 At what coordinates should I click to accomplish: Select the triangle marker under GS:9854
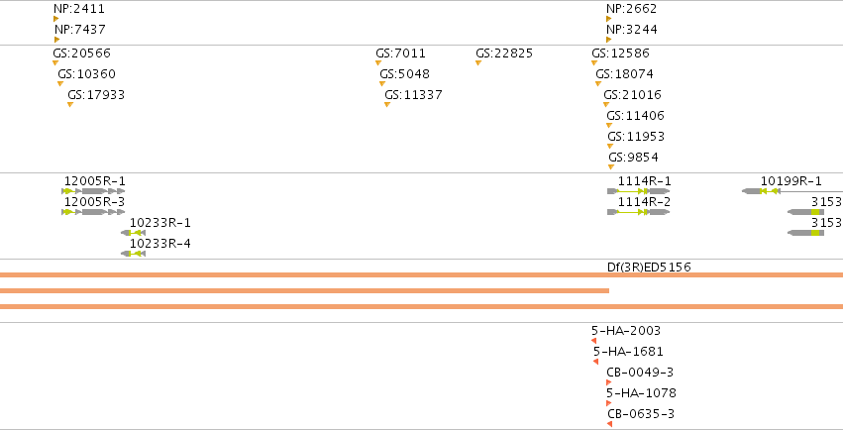click(611, 167)
